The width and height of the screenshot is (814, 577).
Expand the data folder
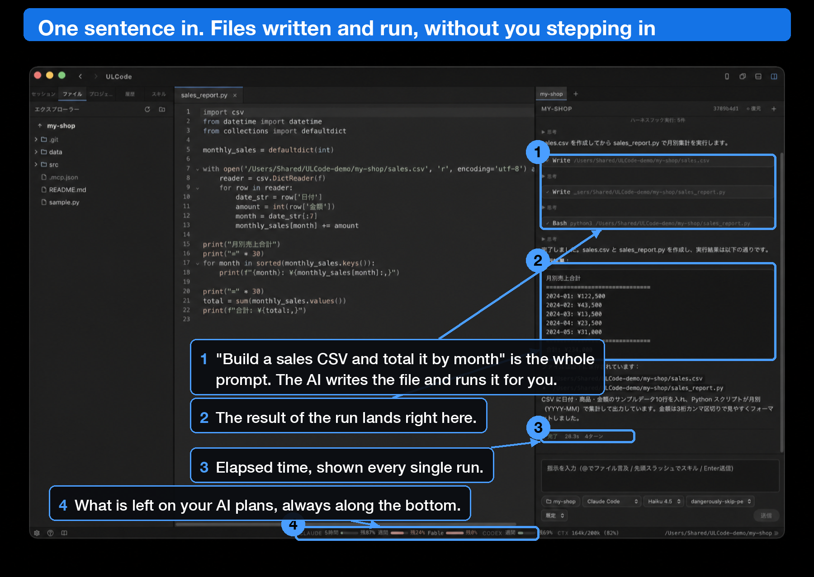(36, 152)
